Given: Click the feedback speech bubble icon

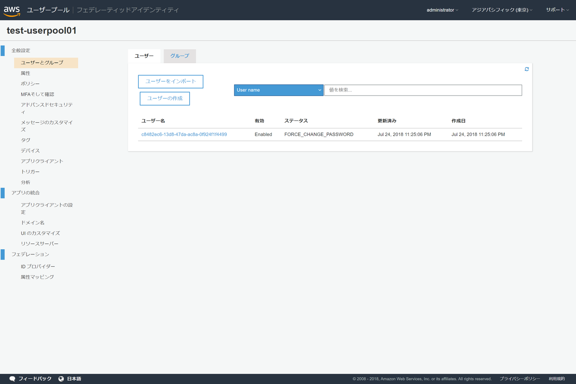Looking at the screenshot, I should (12, 379).
